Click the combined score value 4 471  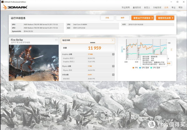tap(90, 75)
